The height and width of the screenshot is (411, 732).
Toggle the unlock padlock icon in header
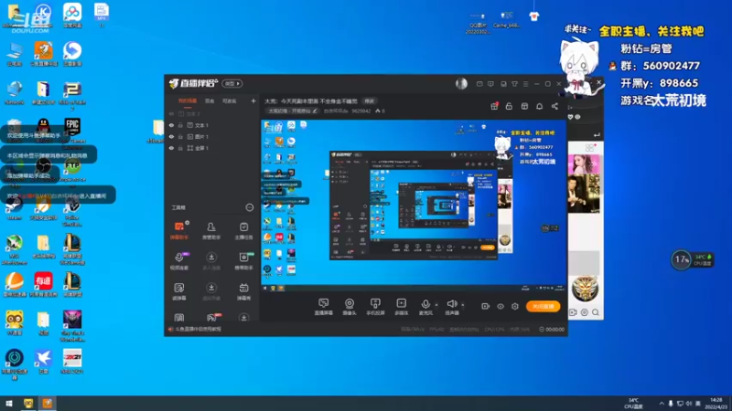click(509, 106)
